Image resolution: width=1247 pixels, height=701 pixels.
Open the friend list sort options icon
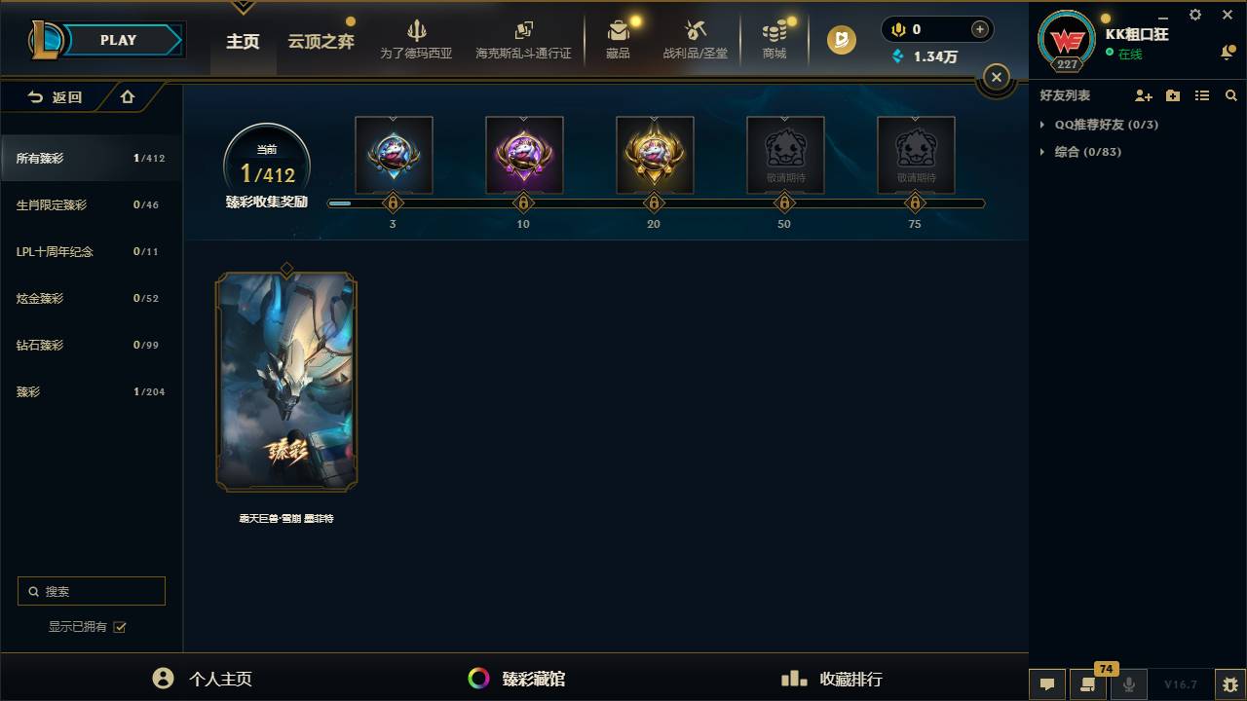(1202, 95)
